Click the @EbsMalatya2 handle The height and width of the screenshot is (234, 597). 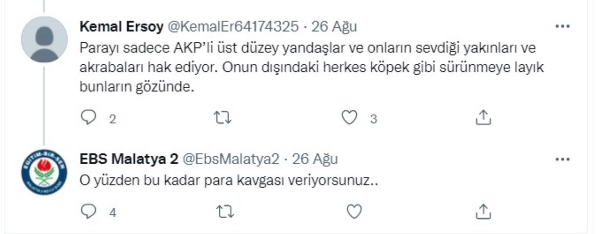coord(230,159)
